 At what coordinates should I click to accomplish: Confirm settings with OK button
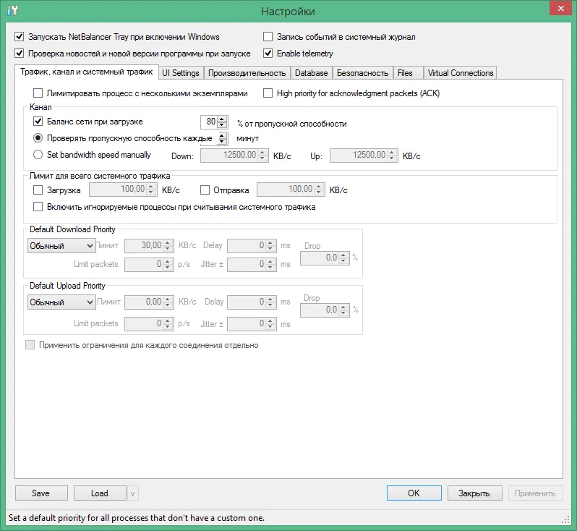414,493
